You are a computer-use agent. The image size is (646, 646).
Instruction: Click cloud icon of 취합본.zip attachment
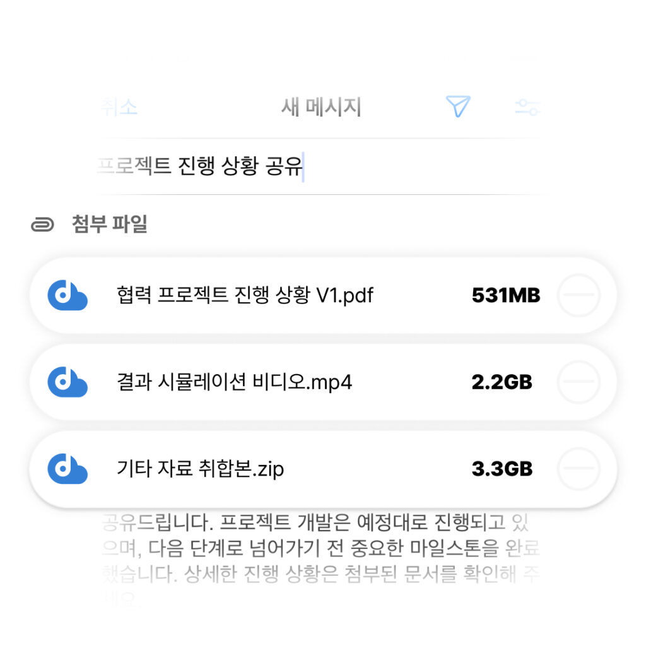coord(67,469)
